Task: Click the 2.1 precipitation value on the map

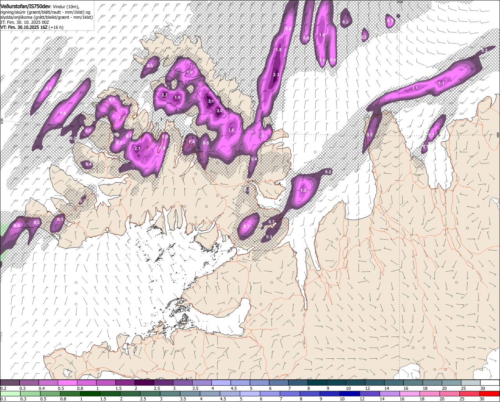Action: pos(137,148)
